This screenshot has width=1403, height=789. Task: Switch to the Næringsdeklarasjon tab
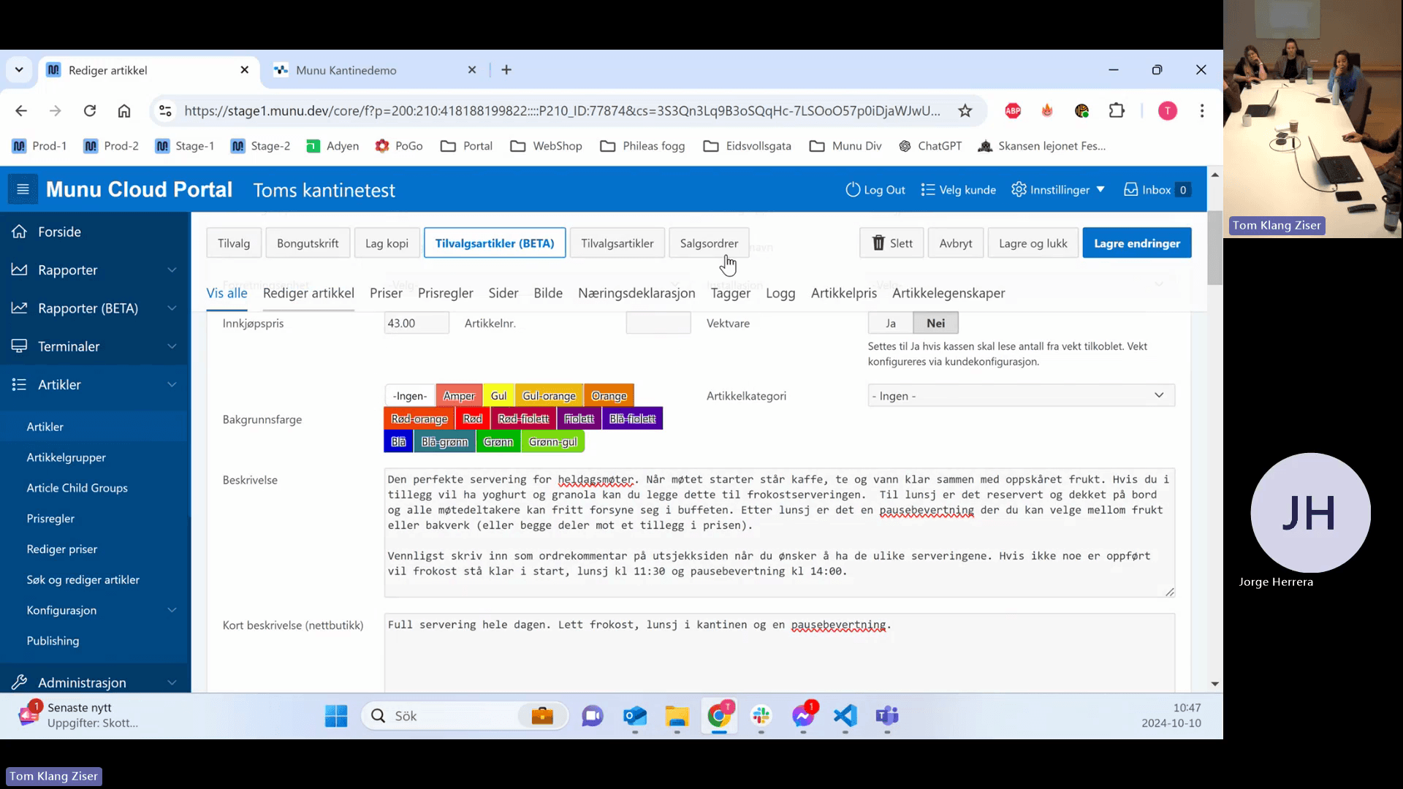point(636,293)
